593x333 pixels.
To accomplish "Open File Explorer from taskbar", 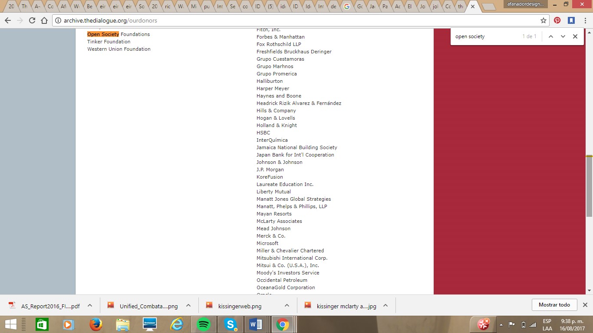I will tap(123, 324).
